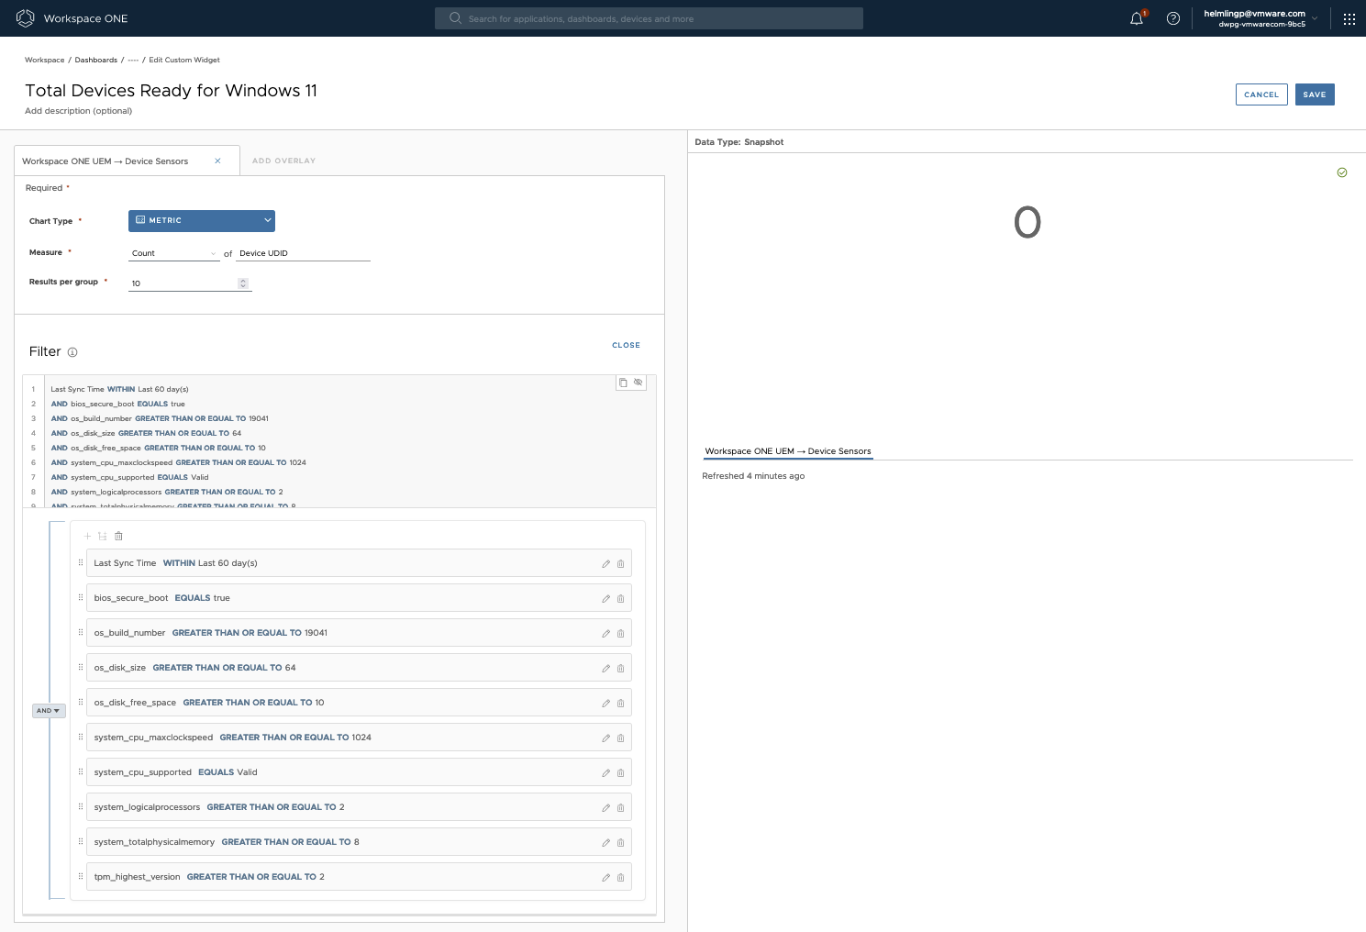Open the notifications bell
Viewport: 1366px width, 932px height.
point(1137,18)
